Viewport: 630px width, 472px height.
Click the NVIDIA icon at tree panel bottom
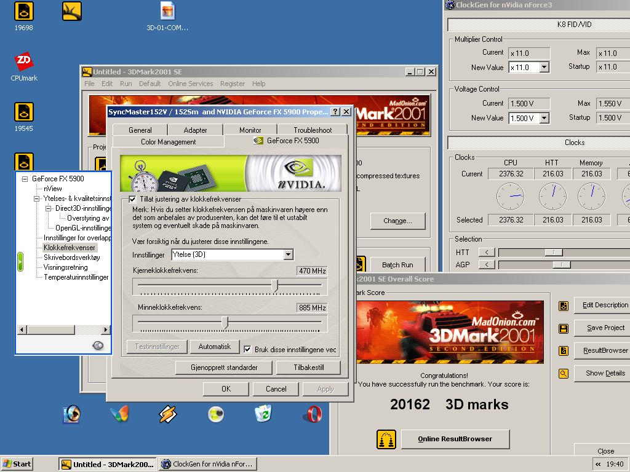point(98,345)
